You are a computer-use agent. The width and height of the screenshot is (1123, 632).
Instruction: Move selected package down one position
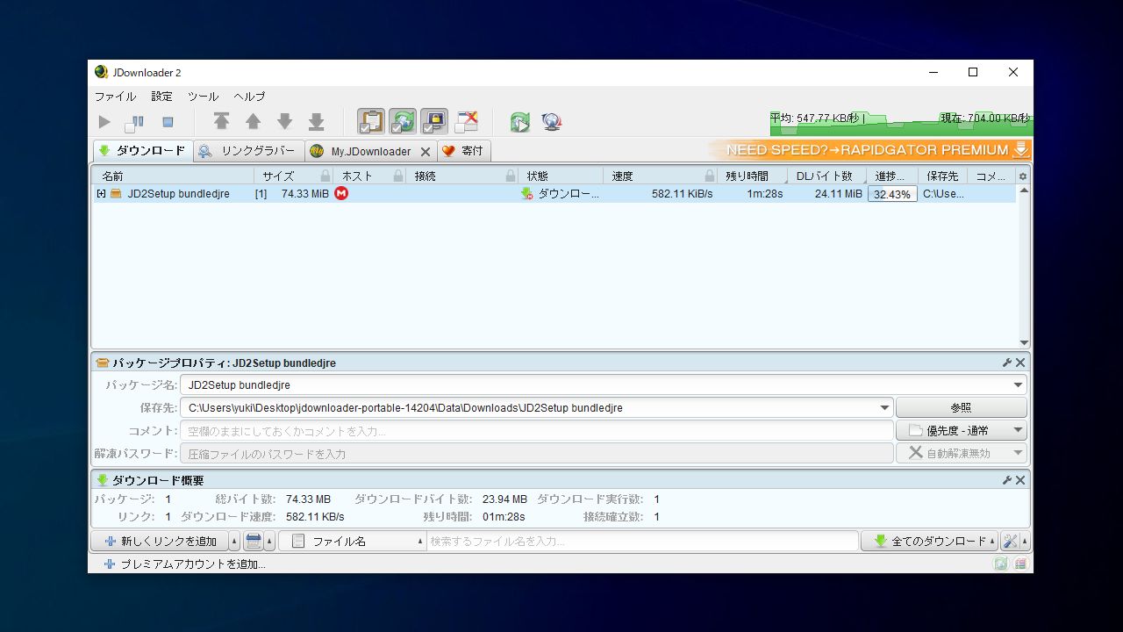(284, 122)
